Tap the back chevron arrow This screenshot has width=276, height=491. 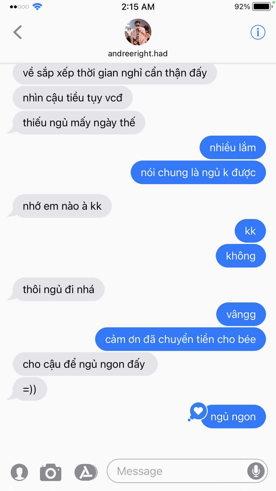click(18, 32)
